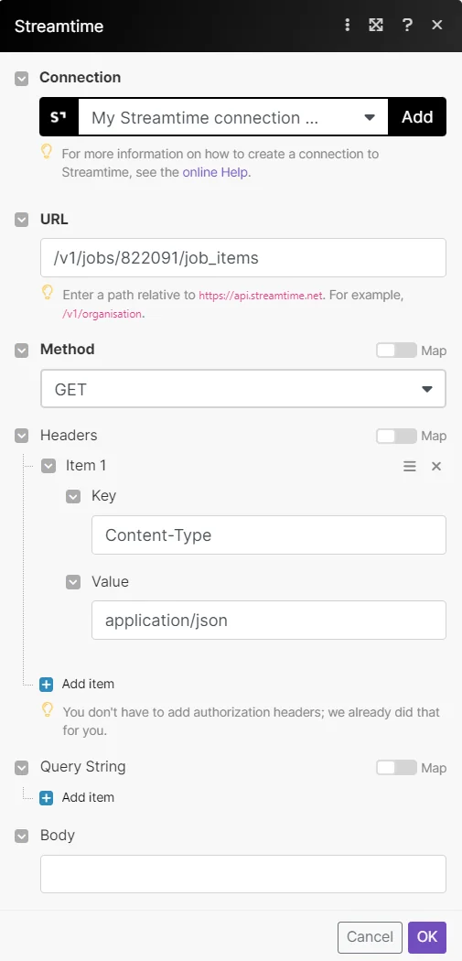Screen dimensions: 462x961
Task: Click into the URL path field
Action: [243, 258]
